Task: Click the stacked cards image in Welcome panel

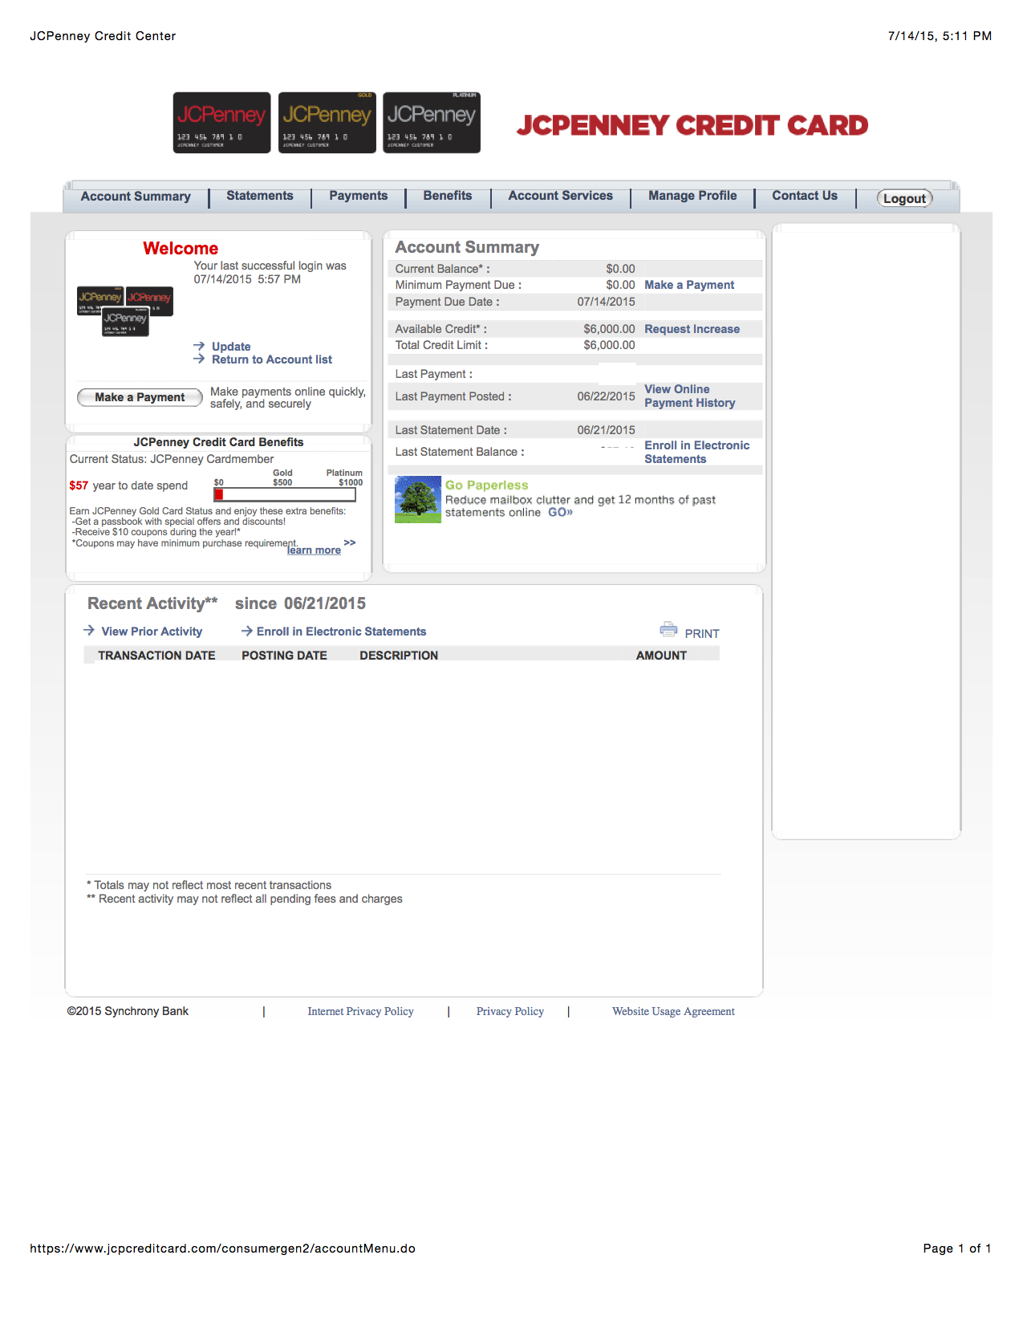Action: click(125, 311)
